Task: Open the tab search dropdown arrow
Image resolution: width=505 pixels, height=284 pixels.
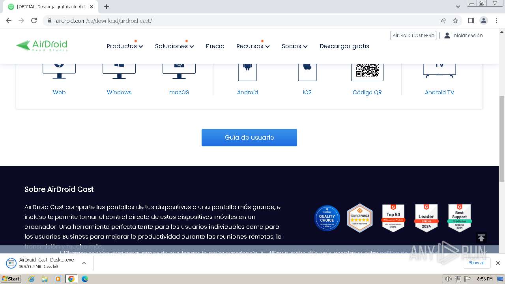Action: pyautogui.click(x=458, y=7)
